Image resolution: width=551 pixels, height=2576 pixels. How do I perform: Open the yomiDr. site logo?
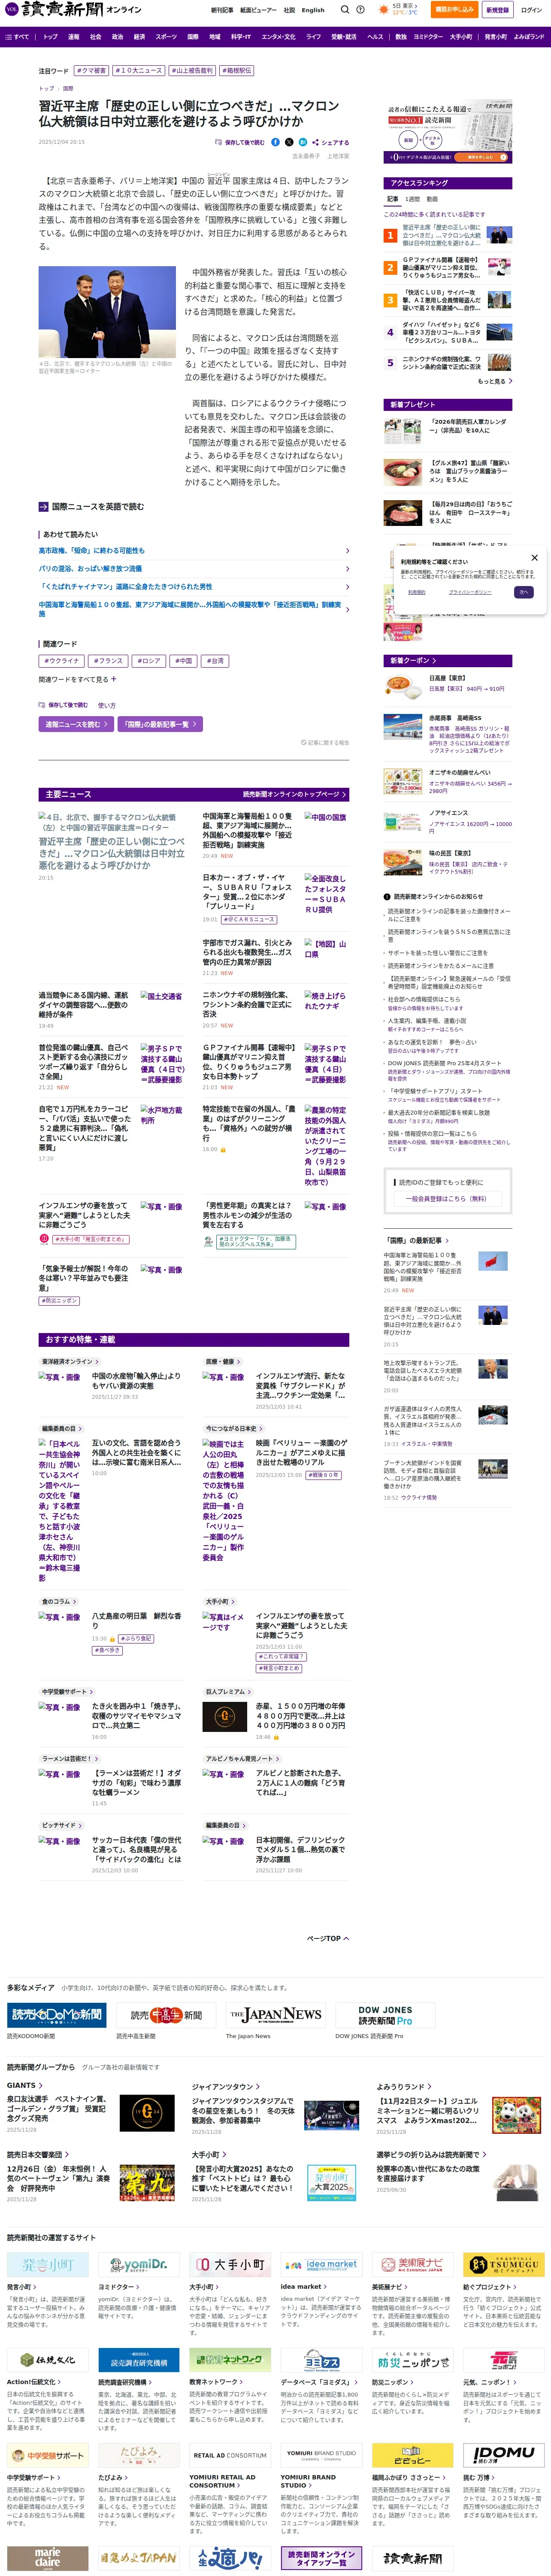point(139,2265)
